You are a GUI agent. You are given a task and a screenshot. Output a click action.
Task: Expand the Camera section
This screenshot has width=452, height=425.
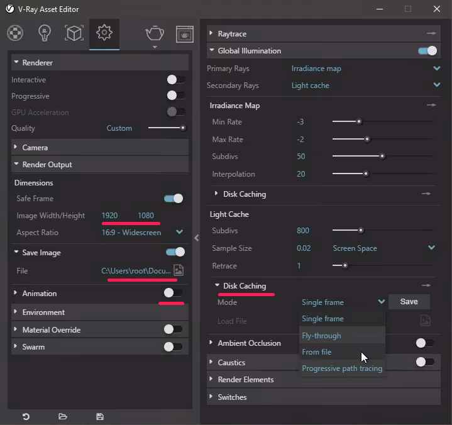[35, 148]
